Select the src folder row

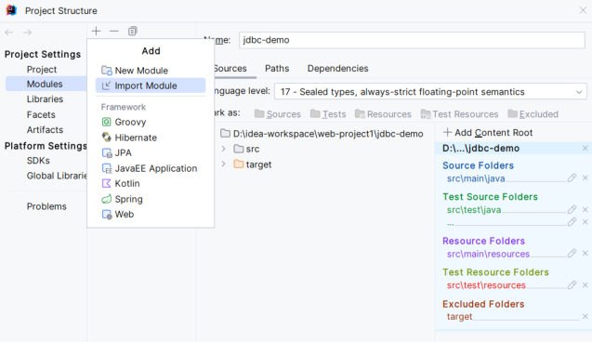pyautogui.click(x=246, y=149)
